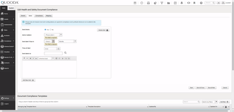Click the indent icon in editor
Viewport: 234px width, 112px height.
click(x=56, y=58)
